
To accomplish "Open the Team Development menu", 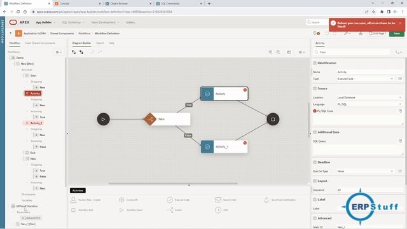I will point(105,22).
